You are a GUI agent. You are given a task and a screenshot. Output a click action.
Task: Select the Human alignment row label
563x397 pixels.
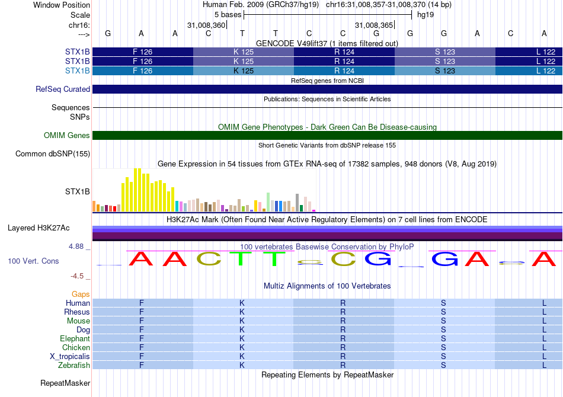pos(78,303)
